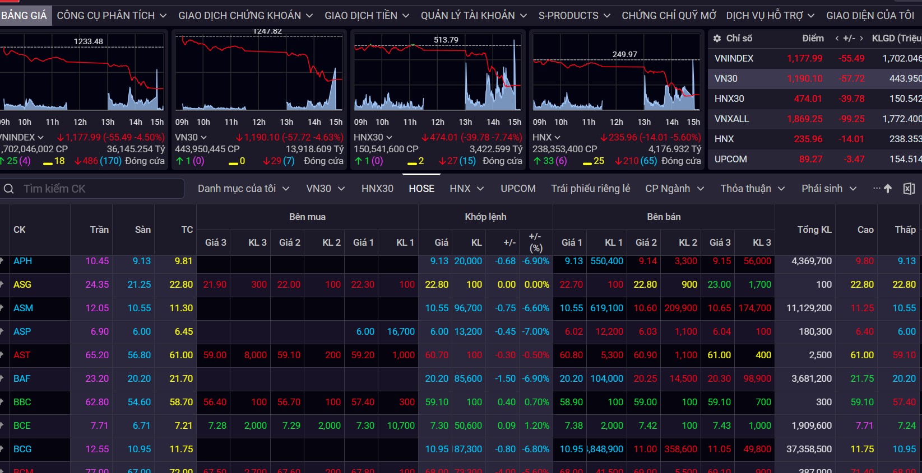
Task: Click the more options ellipsis icon
Action: 877,189
